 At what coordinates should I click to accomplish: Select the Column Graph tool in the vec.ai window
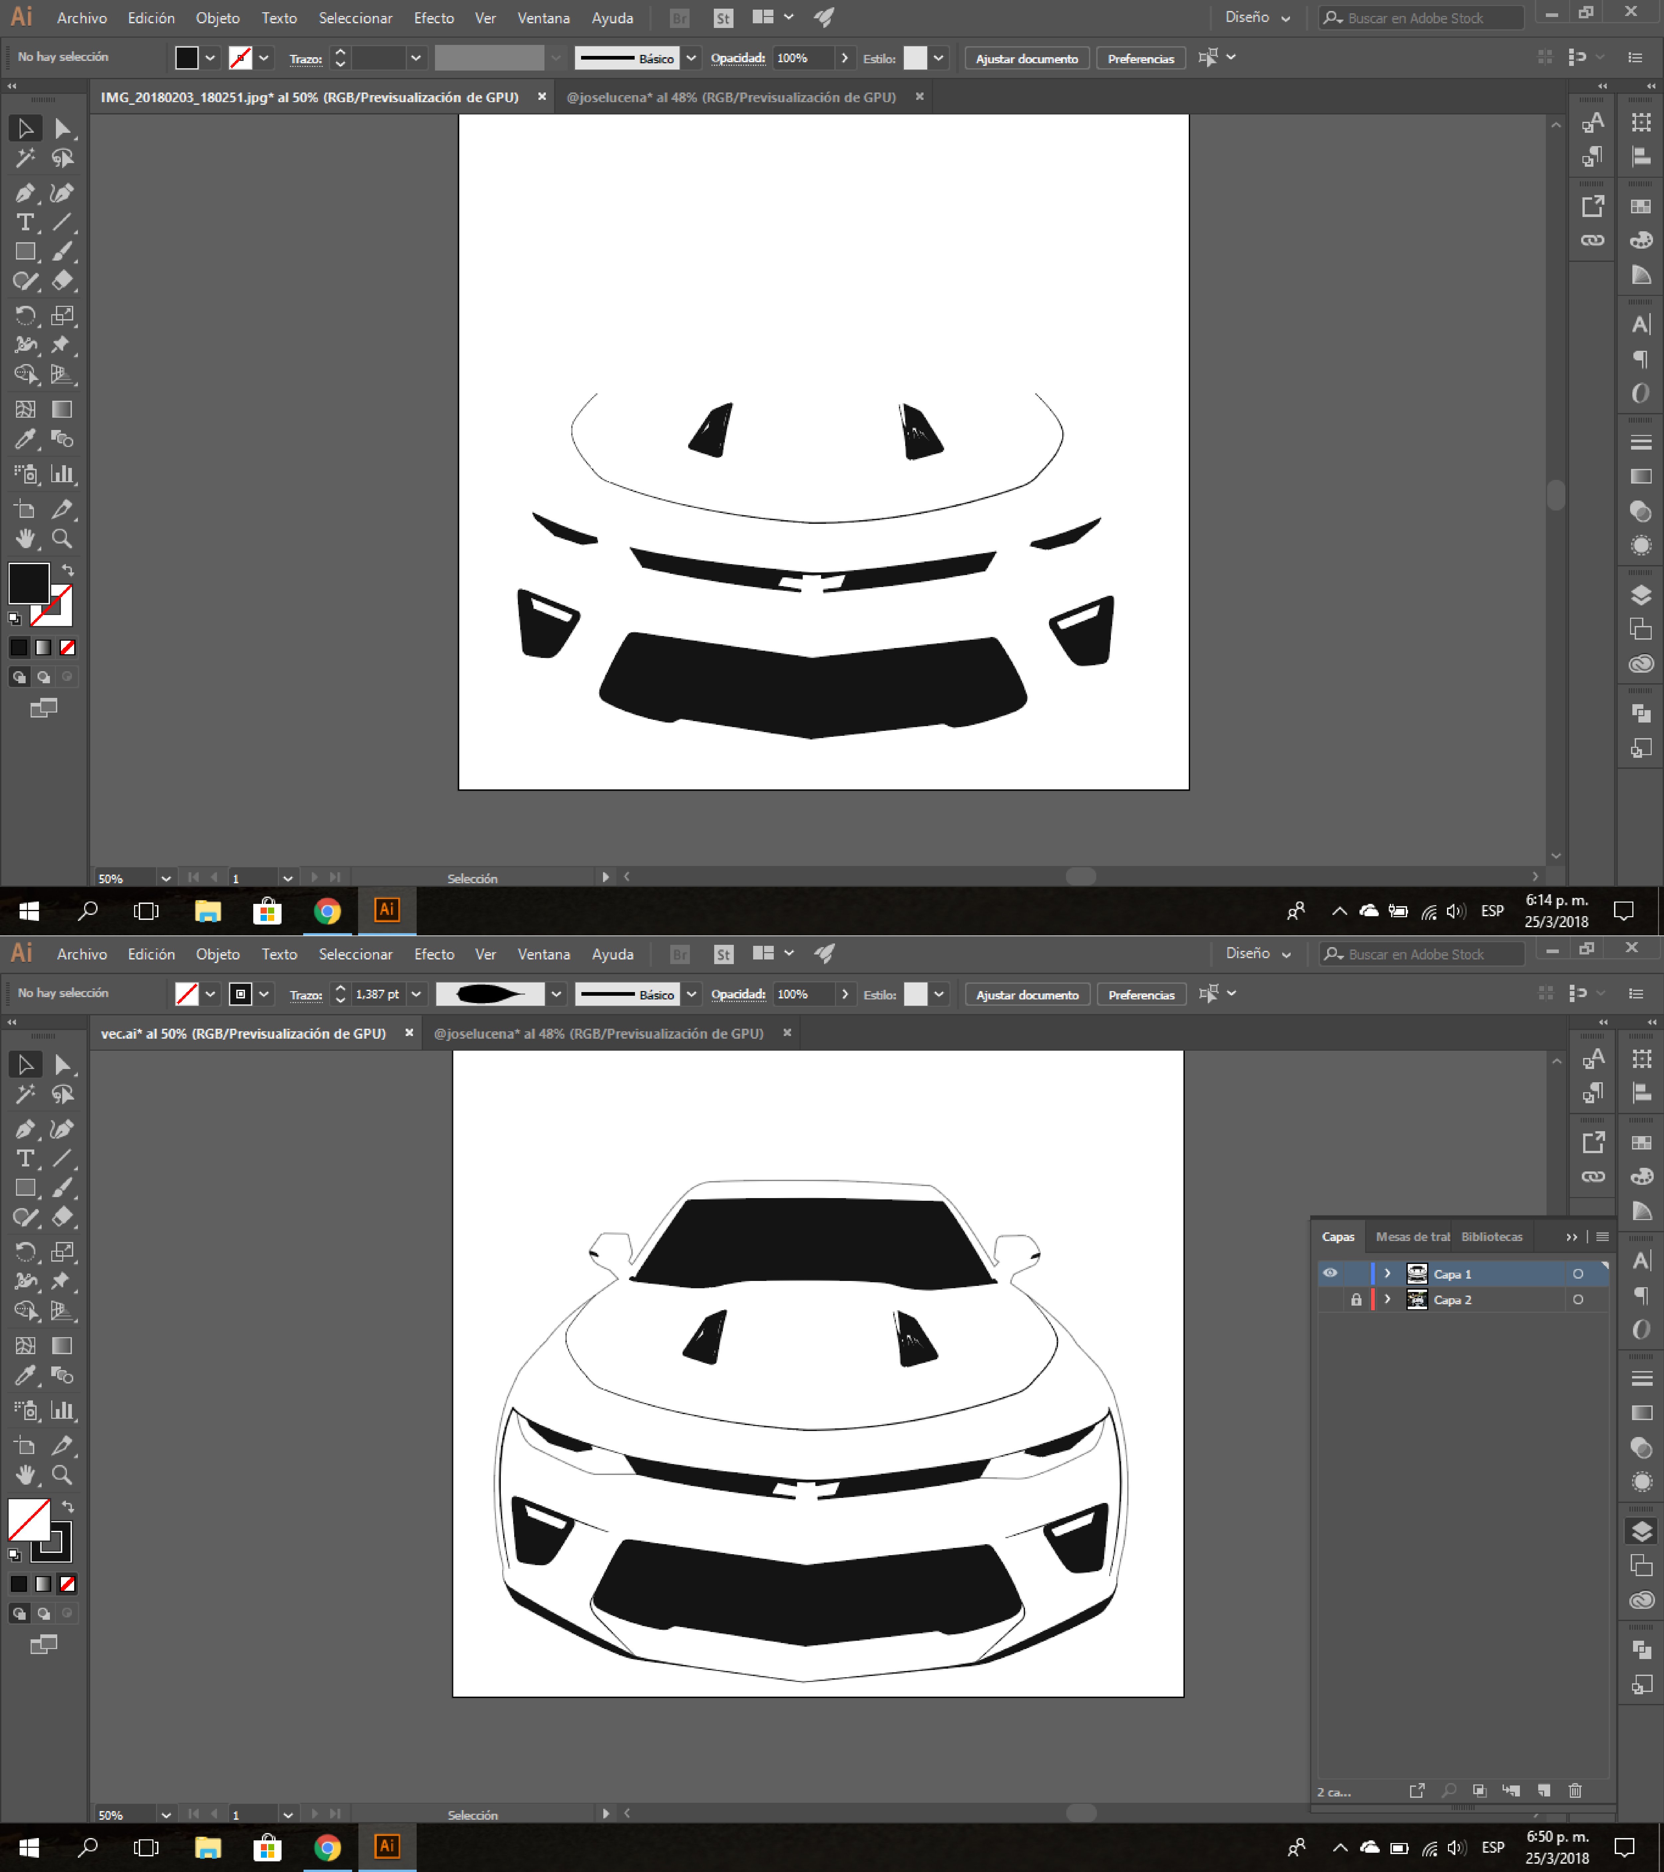[62, 1410]
